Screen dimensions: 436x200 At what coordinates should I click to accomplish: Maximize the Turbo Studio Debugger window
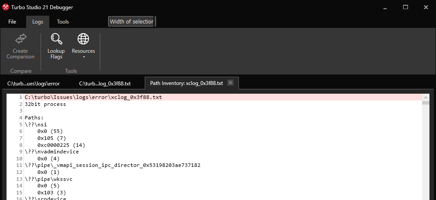tap(405, 7)
